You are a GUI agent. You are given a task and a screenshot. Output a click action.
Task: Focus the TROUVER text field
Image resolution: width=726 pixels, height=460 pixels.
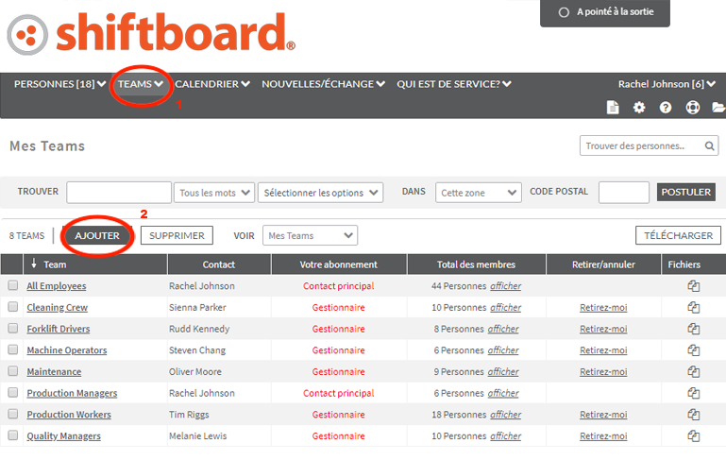coord(119,193)
